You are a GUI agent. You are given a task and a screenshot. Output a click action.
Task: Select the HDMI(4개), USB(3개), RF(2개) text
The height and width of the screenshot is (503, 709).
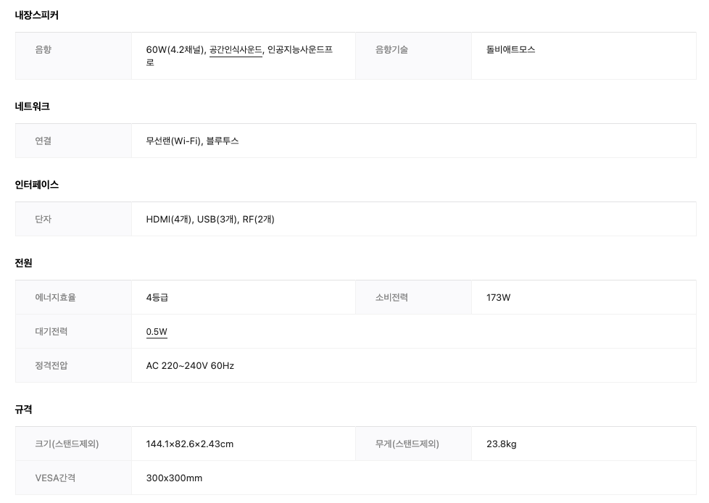coord(210,219)
